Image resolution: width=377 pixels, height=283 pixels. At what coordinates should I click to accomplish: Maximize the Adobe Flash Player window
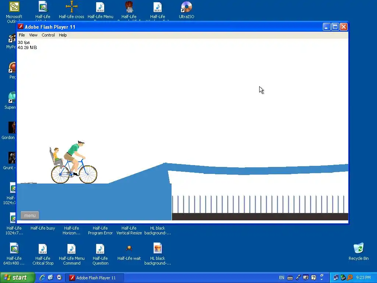point(335,27)
